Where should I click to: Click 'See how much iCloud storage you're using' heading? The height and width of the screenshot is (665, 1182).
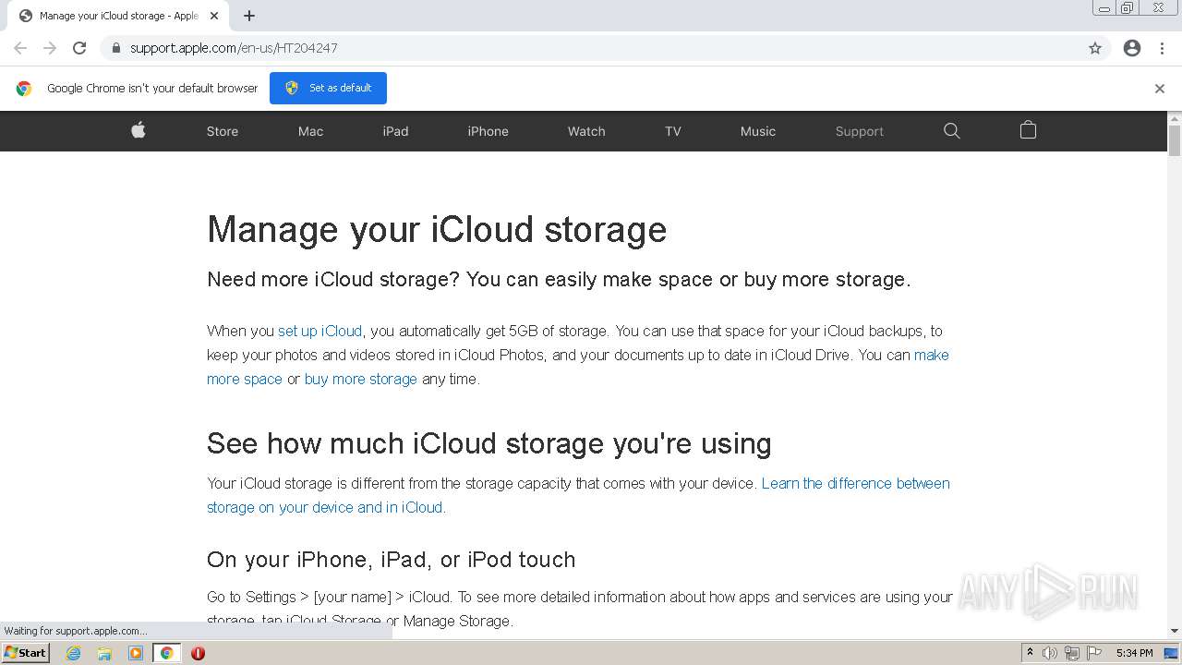point(489,443)
